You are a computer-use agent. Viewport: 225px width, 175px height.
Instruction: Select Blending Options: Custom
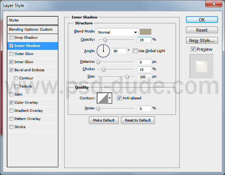[x=32, y=30]
